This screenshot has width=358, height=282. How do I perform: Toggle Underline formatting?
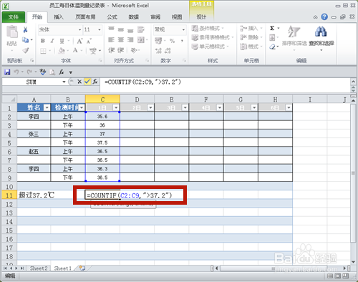coord(62,41)
